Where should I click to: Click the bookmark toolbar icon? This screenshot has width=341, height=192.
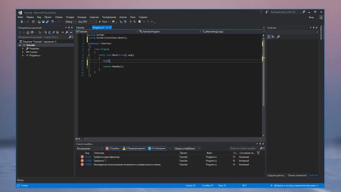tap(140, 22)
